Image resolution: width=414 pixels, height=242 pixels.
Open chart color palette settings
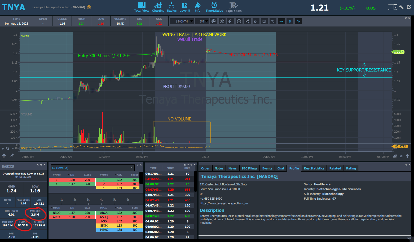[x=213, y=21]
